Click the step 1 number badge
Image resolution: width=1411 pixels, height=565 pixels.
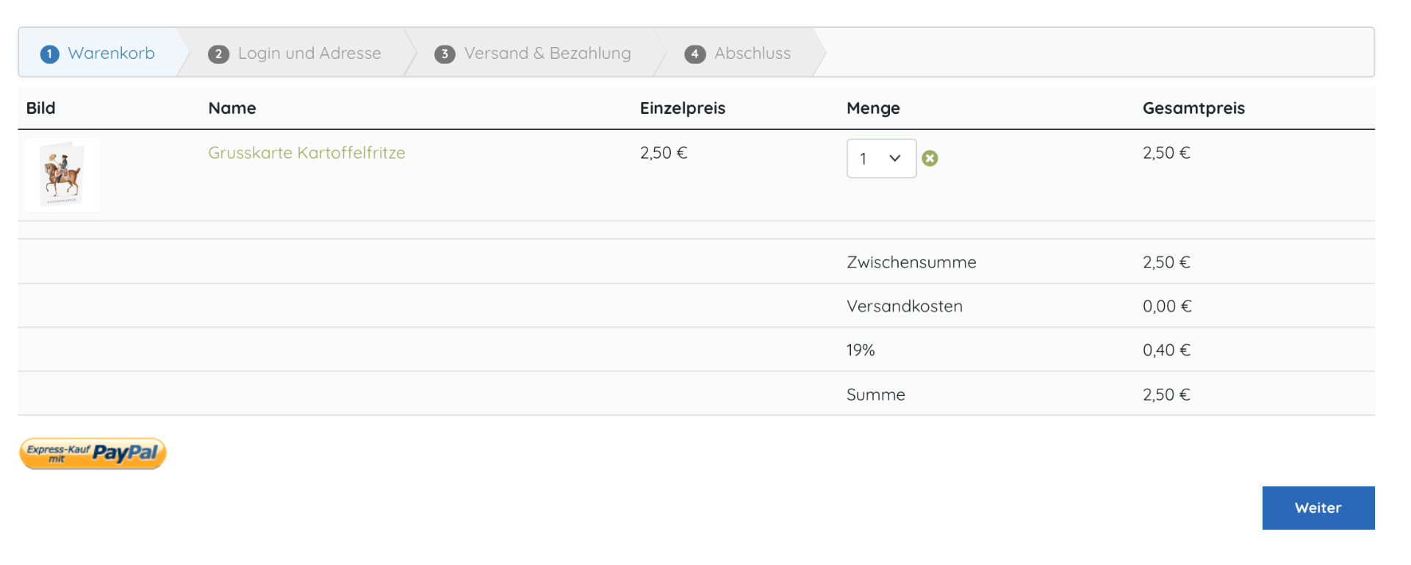pyautogui.click(x=49, y=54)
